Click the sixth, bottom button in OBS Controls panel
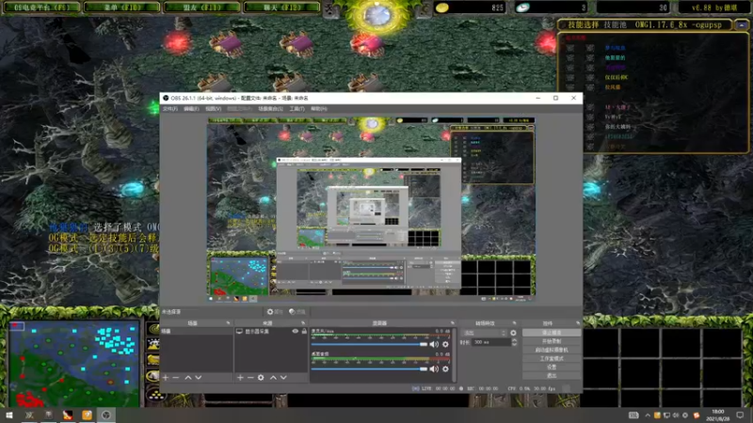 552,375
